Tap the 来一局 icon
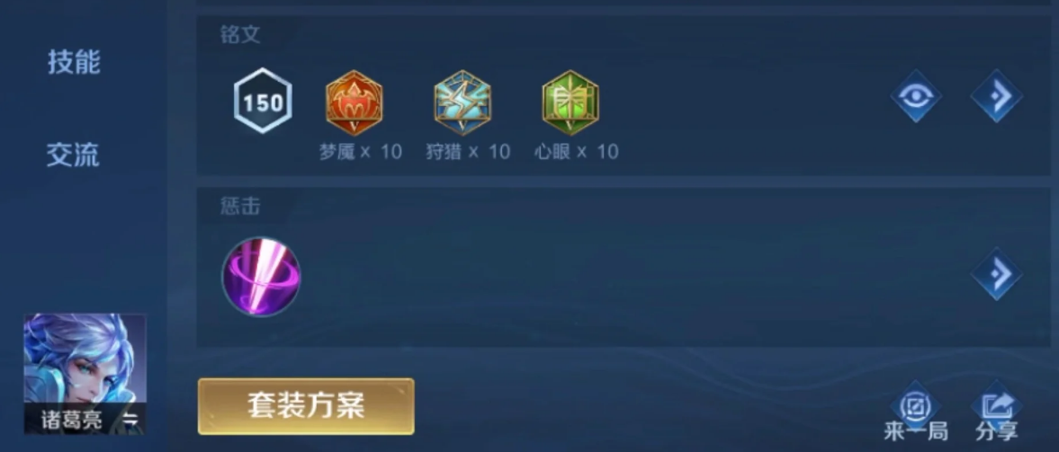This screenshot has height=452, width=1059. [916, 404]
